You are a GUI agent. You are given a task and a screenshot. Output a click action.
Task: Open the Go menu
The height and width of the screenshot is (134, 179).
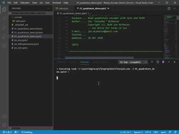pos(41,3)
